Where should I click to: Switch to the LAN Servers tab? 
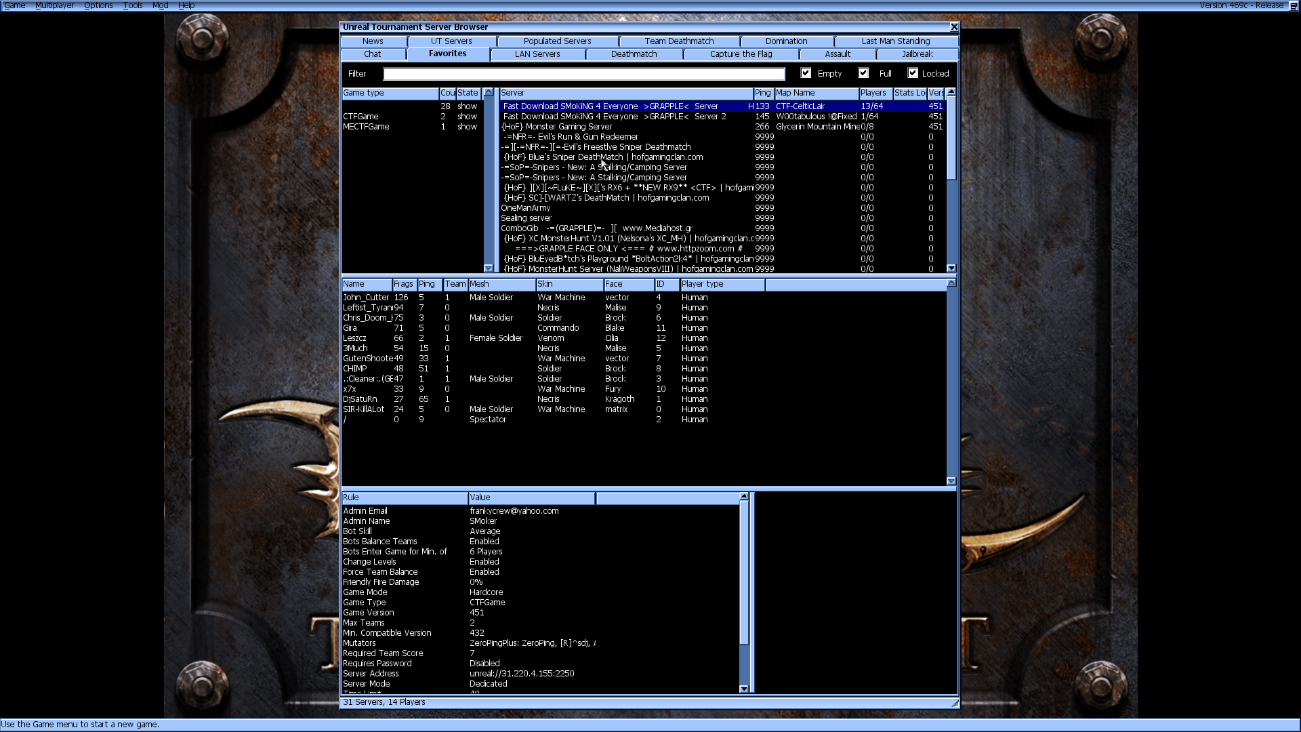[537, 54]
